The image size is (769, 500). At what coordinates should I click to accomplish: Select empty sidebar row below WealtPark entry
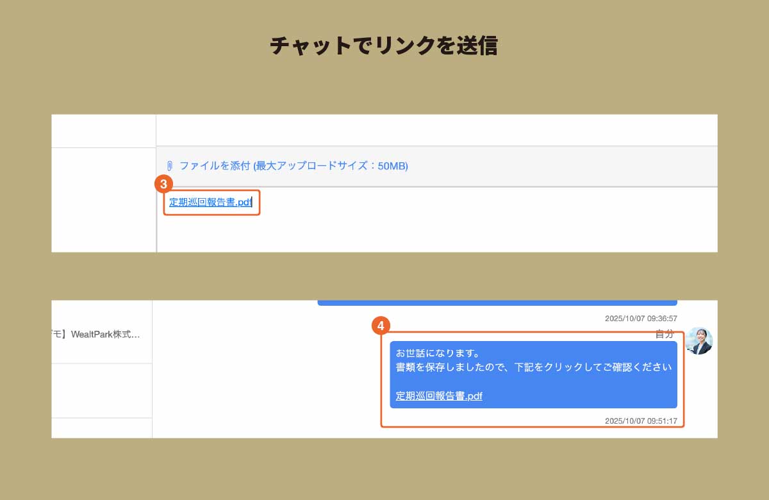pyautogui.click(x=101, y=390)
